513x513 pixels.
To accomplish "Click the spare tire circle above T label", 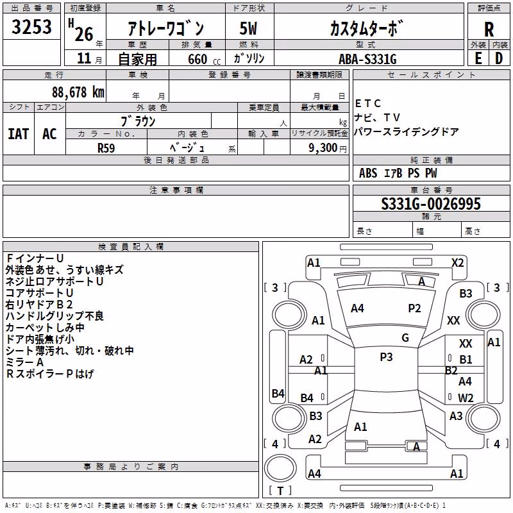I will (x=280, y=468).
